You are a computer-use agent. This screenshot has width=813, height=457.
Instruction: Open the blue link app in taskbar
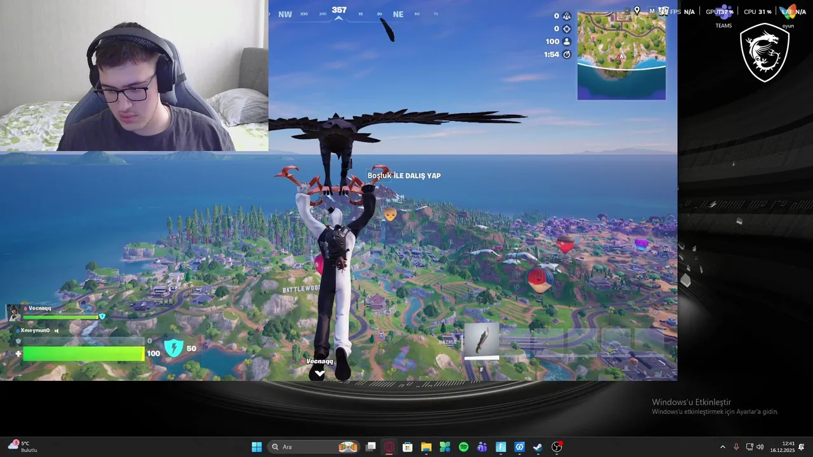coord(520,447)
